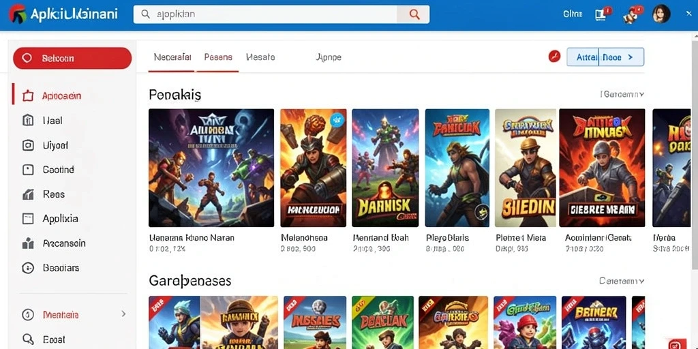Switch to the Hesato tab
698x349 pixels.
pyautogui.click(x=260, y=57)
